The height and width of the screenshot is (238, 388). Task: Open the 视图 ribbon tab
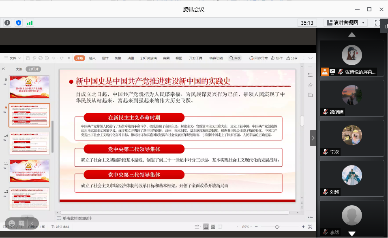179,58
